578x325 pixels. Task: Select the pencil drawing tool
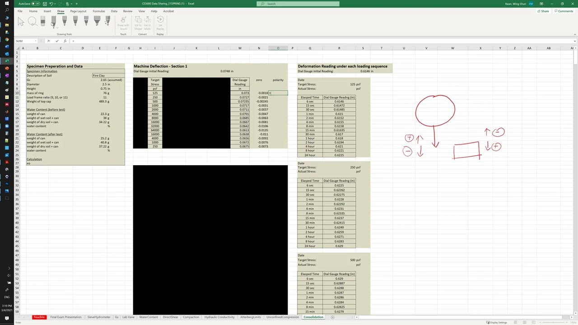point(86,21)
